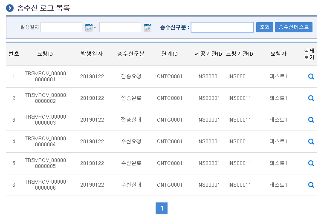The height and width of the screenshot is (219, 324).
Task: View details for row 1 전송요청
Action: coord(311,77)
